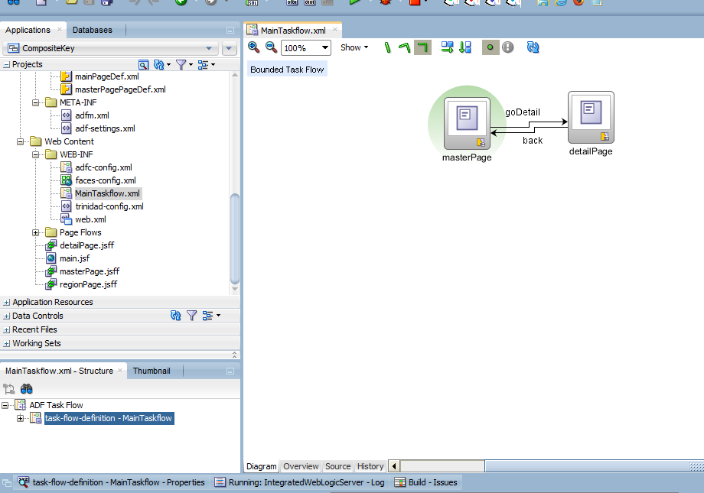Click the horizontal layout diagram icon
Viewport: 704px width, 493px height.
(x=448, y=47)
